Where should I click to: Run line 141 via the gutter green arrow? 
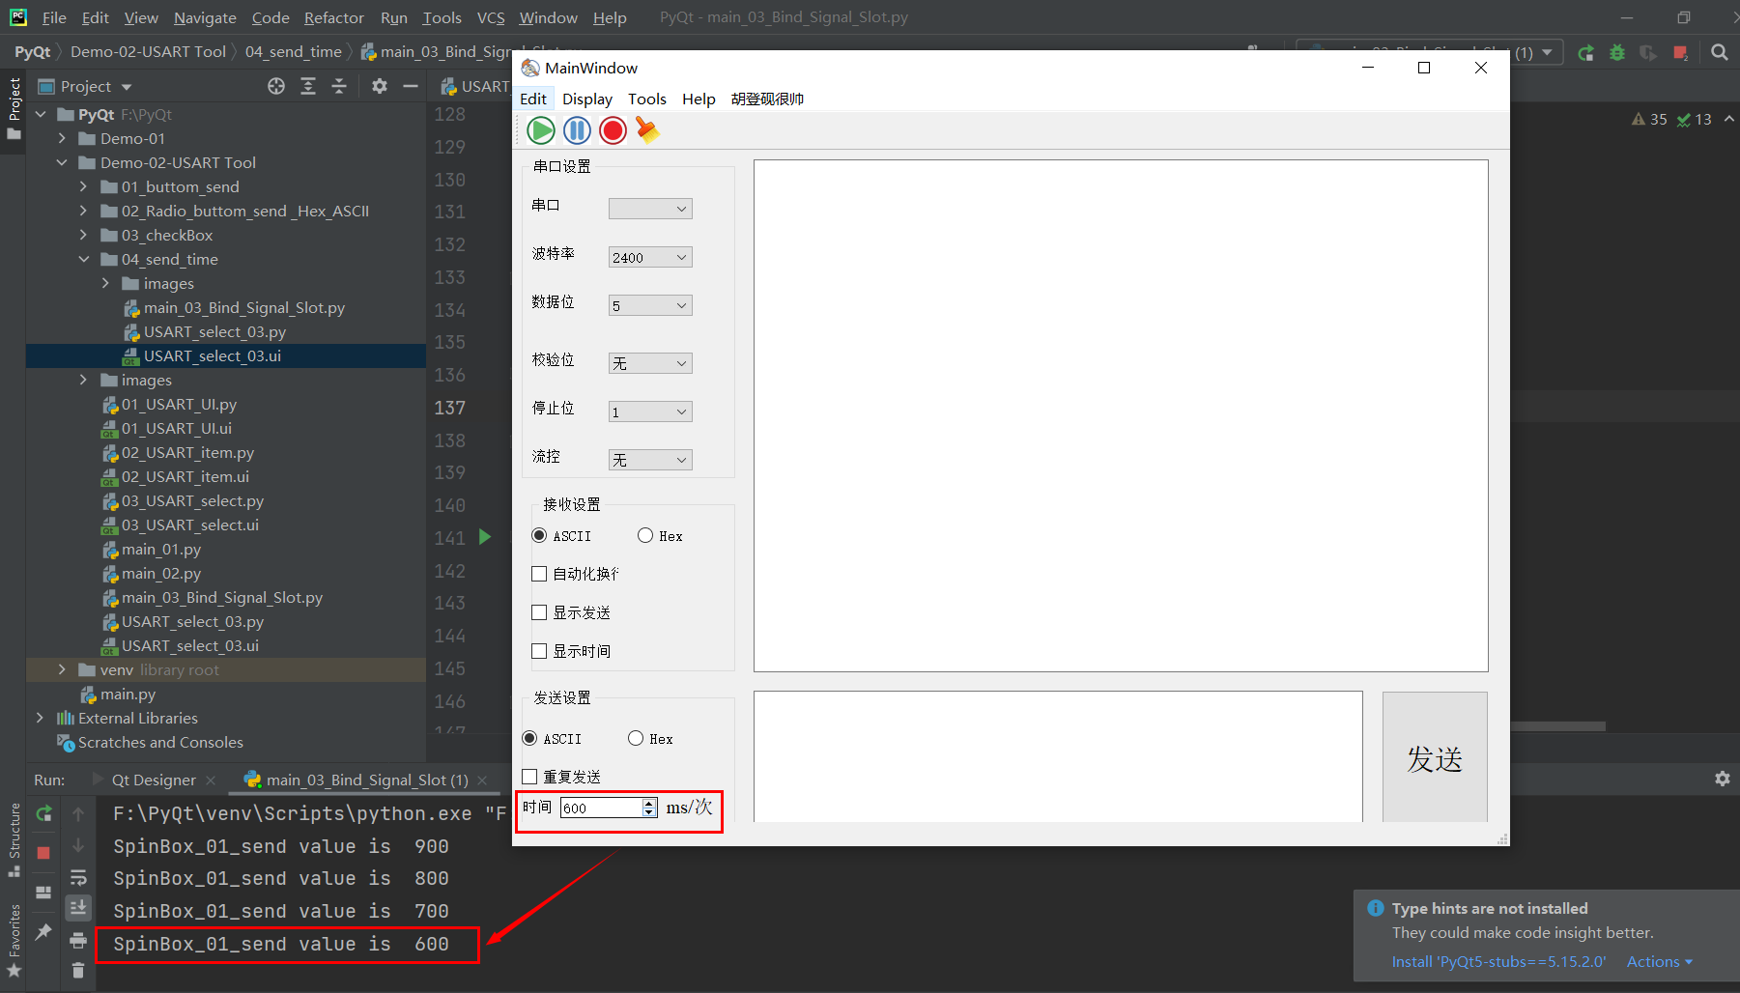[484, 537]
